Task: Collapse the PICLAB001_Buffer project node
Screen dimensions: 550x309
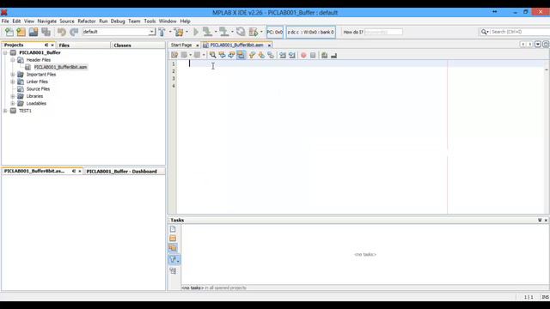Action: tap(5, 52)
